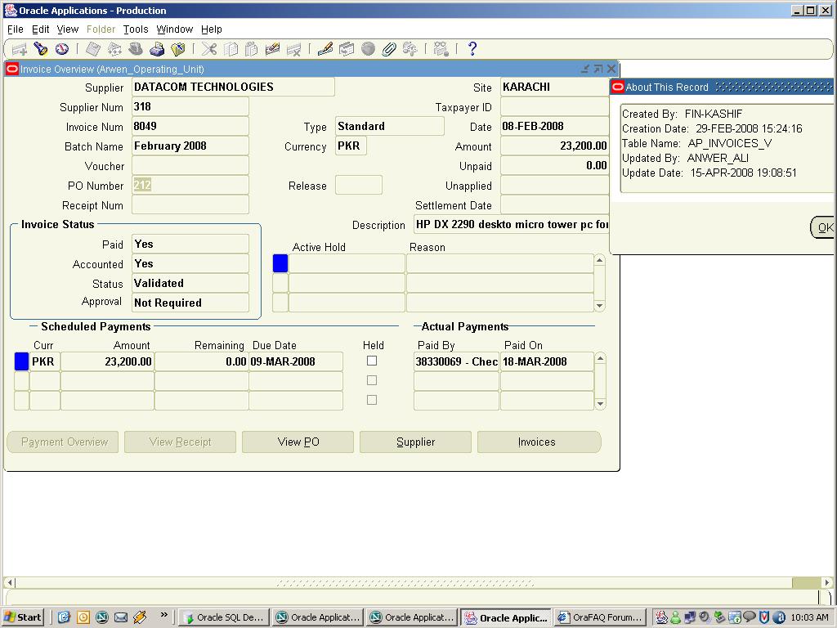Open the Tools menu
The width and height of the screenshot is (837, 628).
[x=136, y=29]
